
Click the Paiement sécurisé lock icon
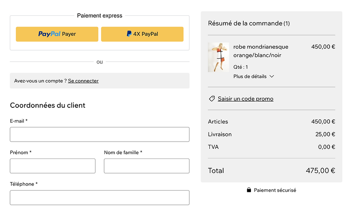point(249,190)
